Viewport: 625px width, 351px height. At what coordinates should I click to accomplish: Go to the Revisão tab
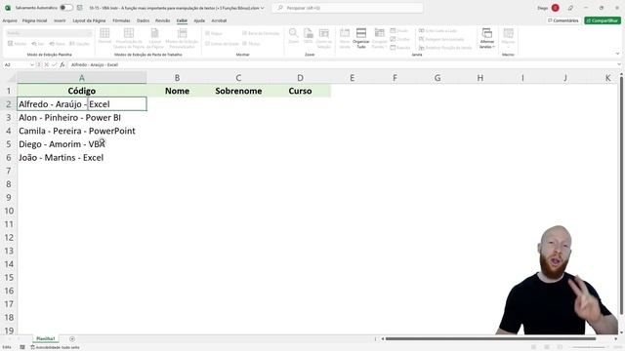(163, 20)
